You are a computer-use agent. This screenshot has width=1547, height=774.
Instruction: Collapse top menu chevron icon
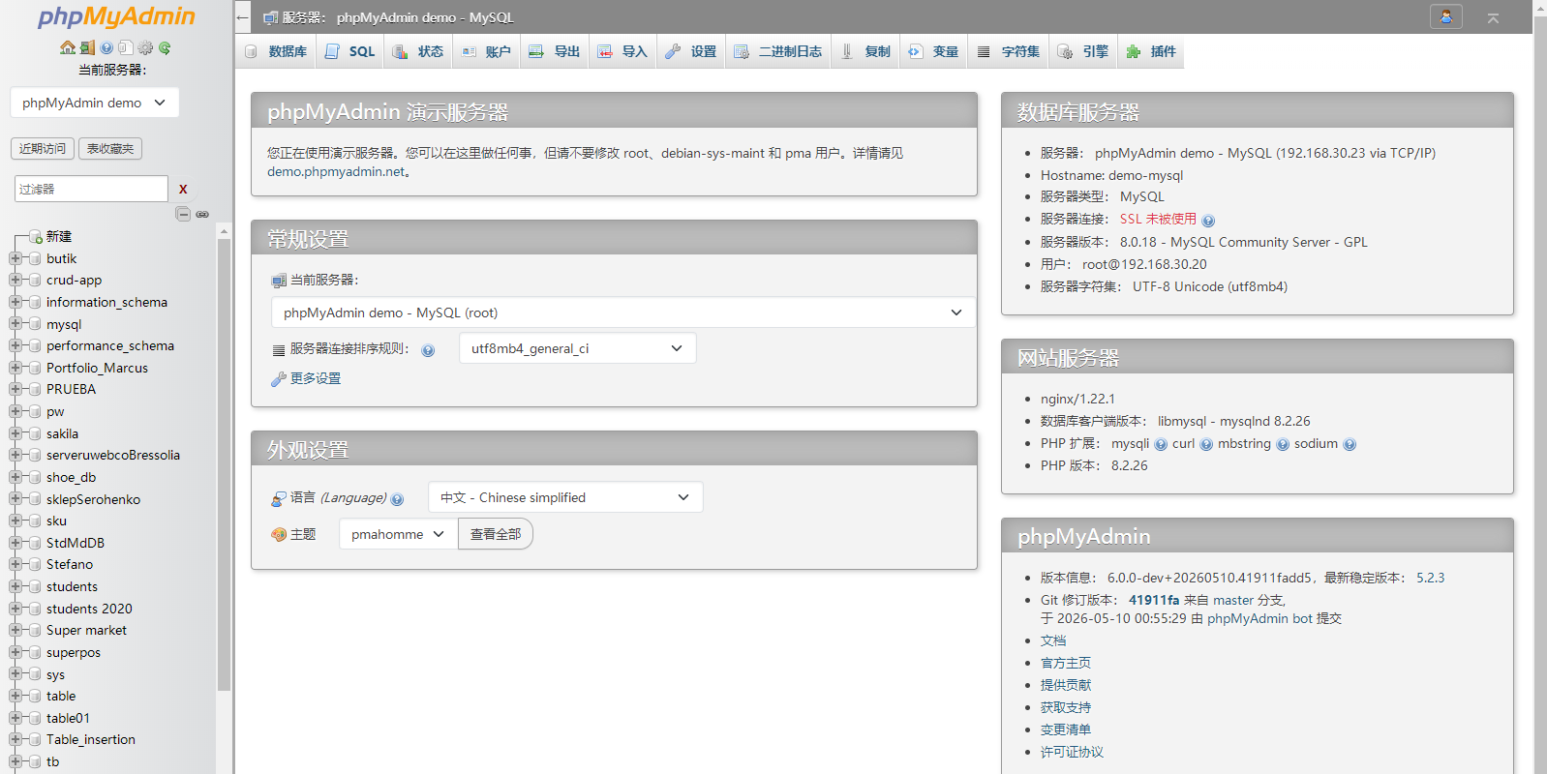1493,17
